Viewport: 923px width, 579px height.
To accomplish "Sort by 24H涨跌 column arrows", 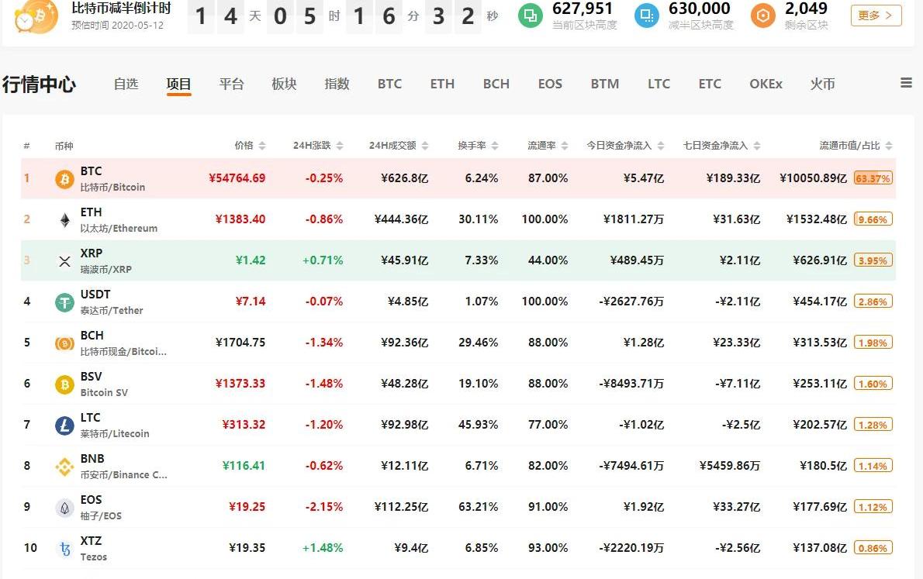I will tap(340, 146).
